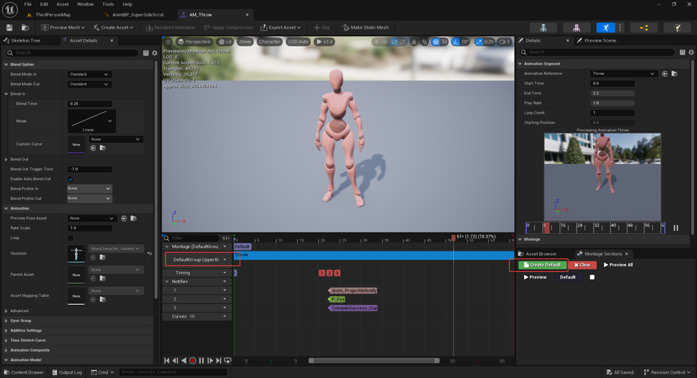Toggle loop playback in timeline controls
The height and width of the screenshot is (378, 697).
pos(227,361)
